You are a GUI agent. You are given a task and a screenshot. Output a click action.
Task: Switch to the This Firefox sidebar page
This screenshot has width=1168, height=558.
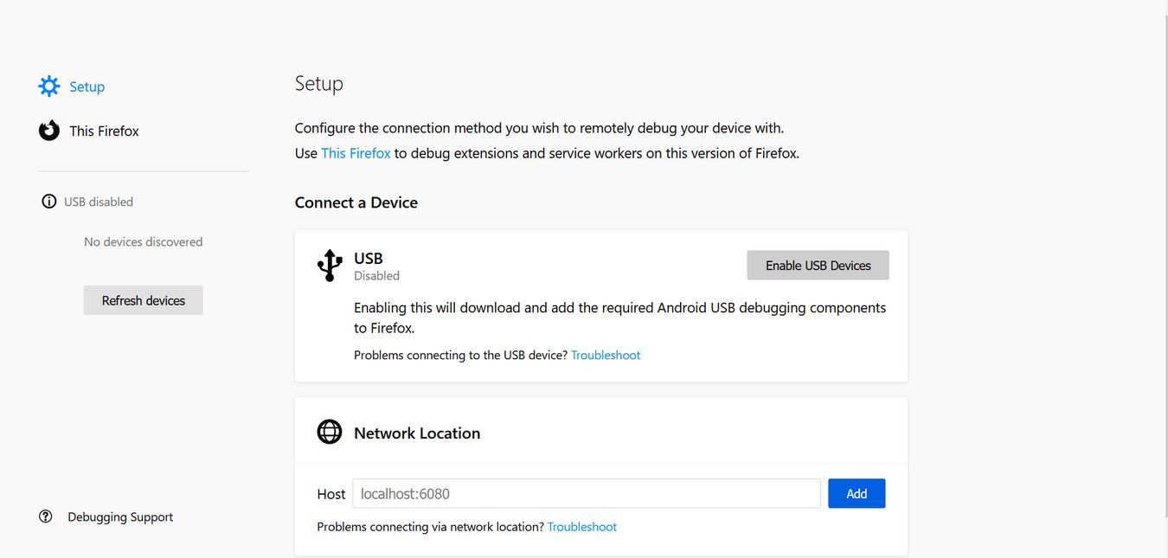(x=103, y=130)
